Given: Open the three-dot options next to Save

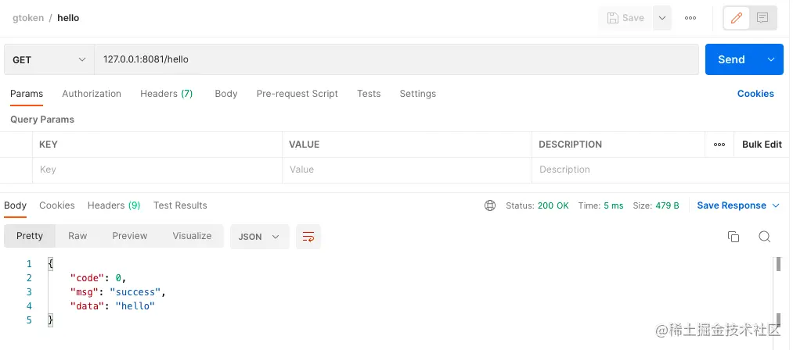Looking at the screenshot, I should coord(690,18).
